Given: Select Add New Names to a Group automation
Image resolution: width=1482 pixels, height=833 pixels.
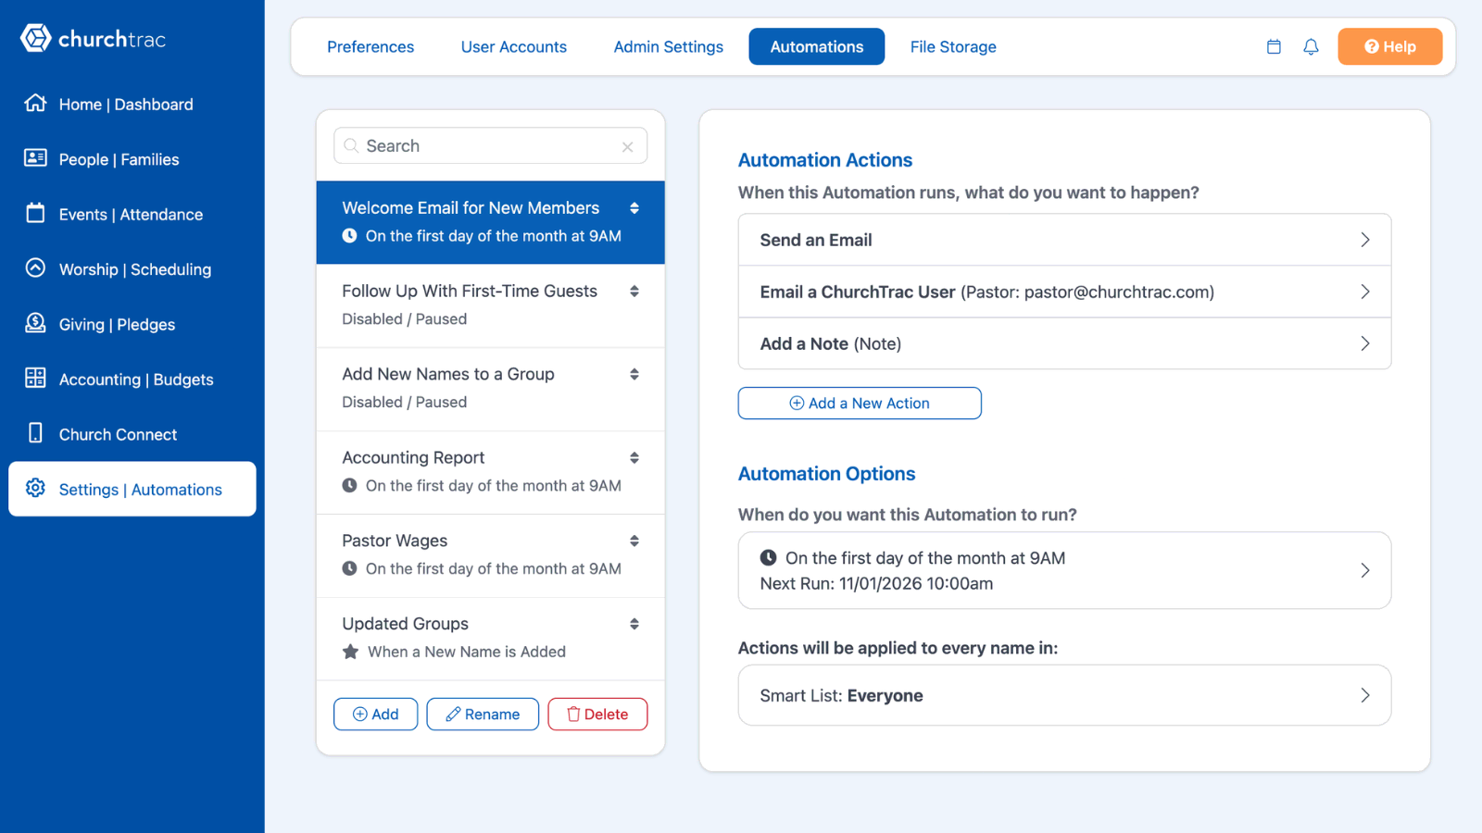Looking at the screenshot, I should pyautogui.click(x=490, y=389).
